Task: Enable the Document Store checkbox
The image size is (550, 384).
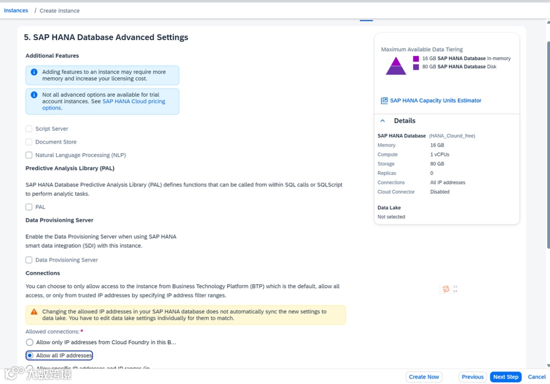Action: (x=29, y=142)
